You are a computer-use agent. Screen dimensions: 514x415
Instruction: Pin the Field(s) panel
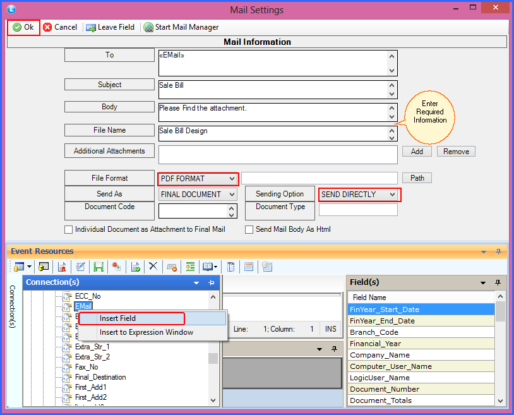pos(498,282)
